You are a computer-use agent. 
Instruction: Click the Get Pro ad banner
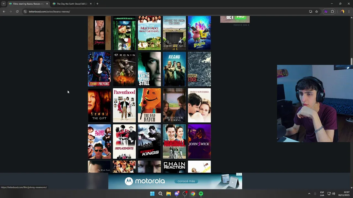235,19
